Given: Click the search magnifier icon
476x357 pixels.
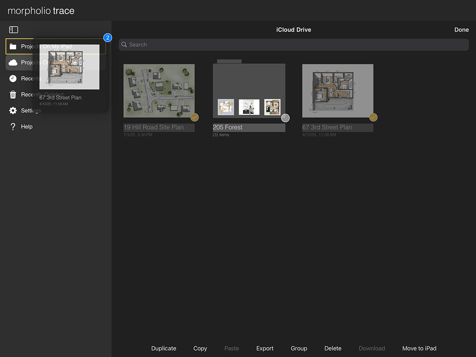Looking at the screenshot, I should tap(124, 45).
